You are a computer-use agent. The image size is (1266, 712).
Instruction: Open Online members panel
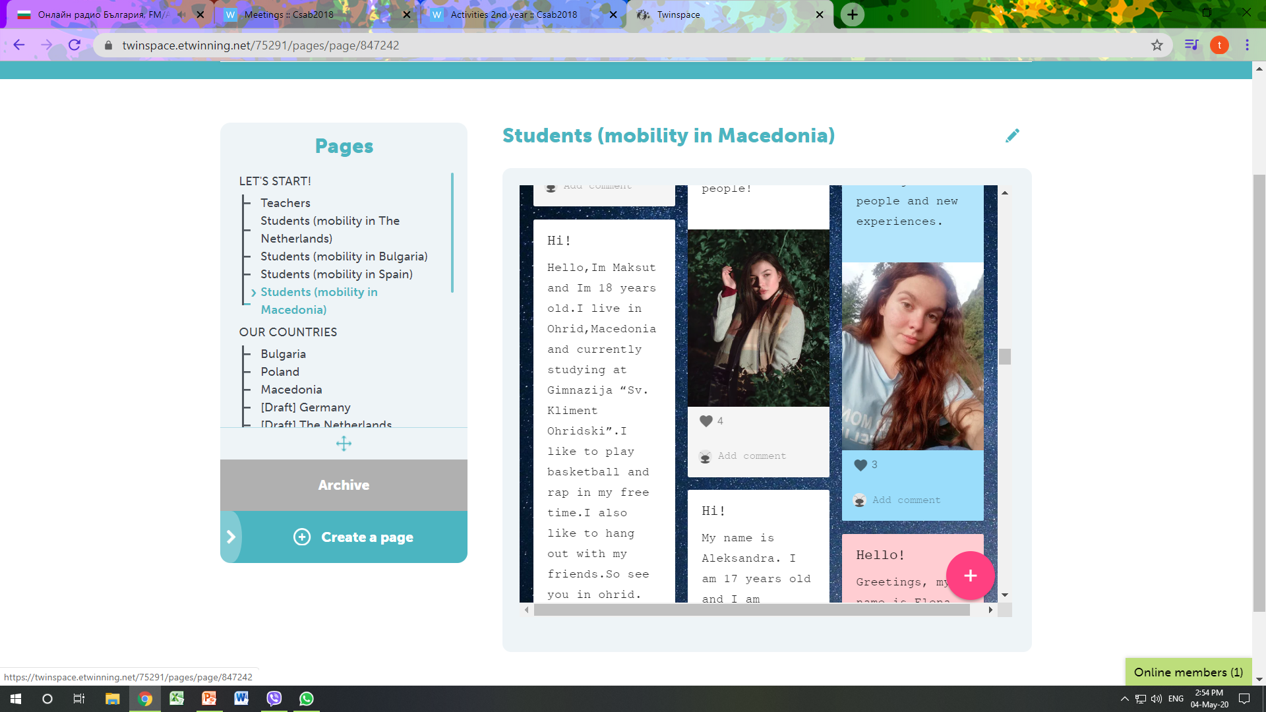coord(1188,672)
